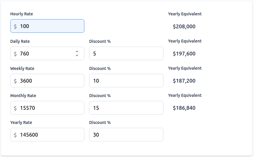Click the $187,200 yearly equivalent value
This screenshot has height=157, width=254.
click(x=184, y=81)
